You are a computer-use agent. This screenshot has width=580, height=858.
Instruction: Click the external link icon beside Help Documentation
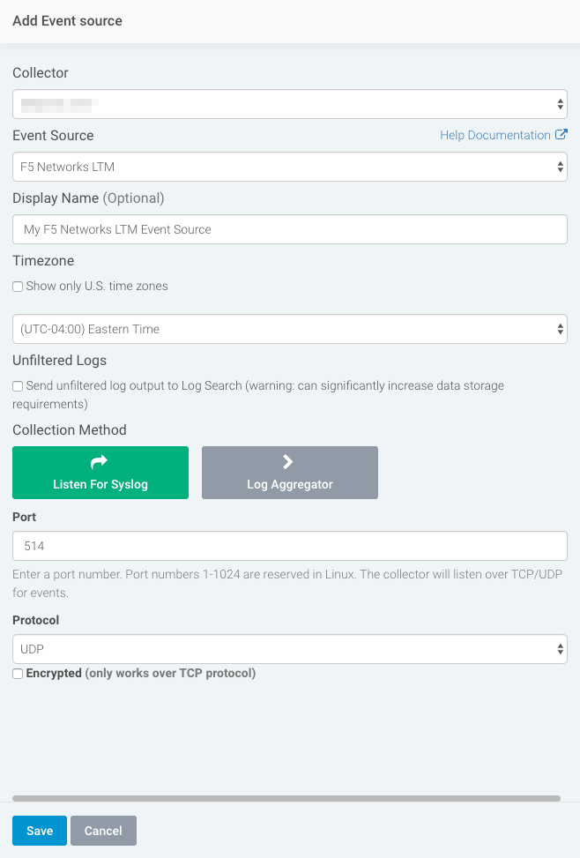(x=561, y=135)
